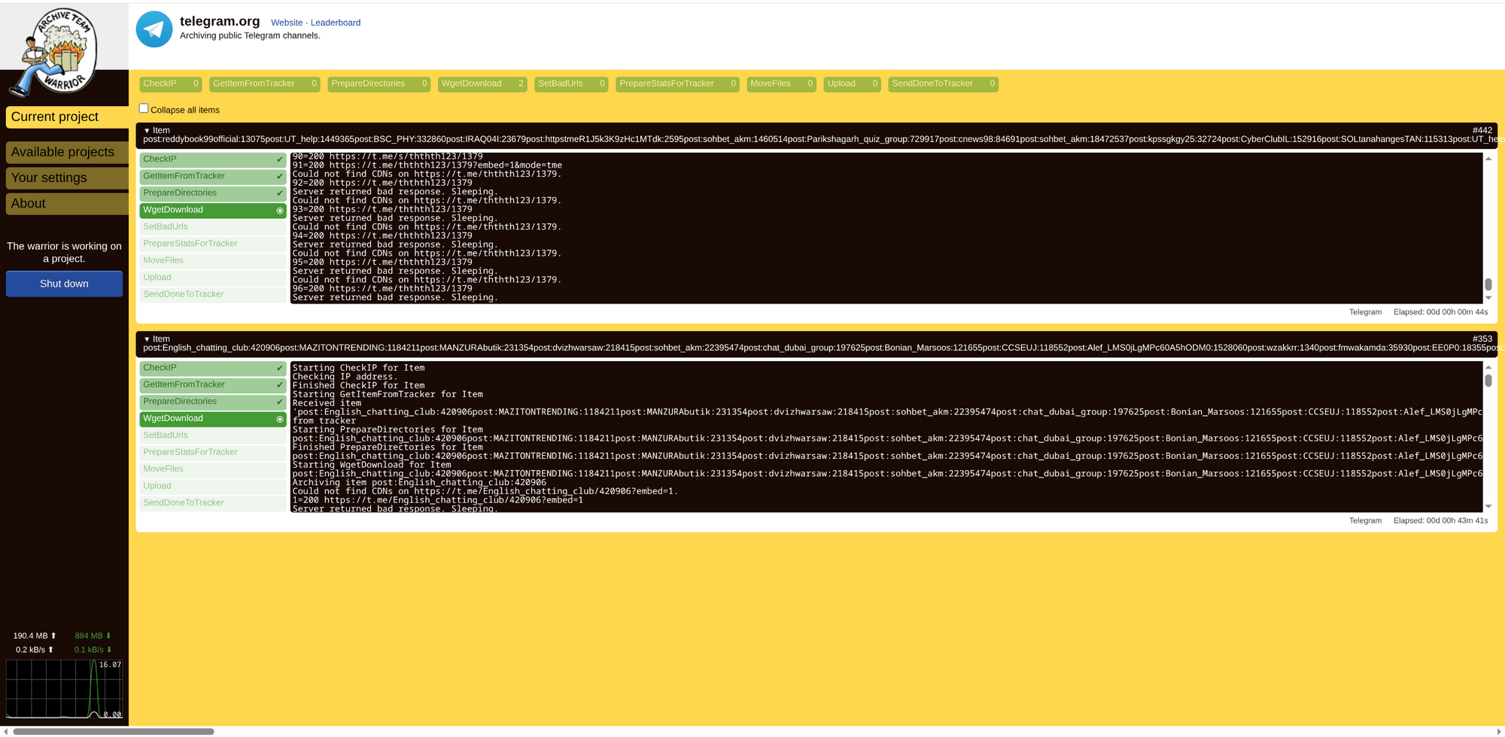This screenshot has height=737, width=1505.
Task: Click checkmark icon of CheckIP in item #353
Action: point(280,368)
